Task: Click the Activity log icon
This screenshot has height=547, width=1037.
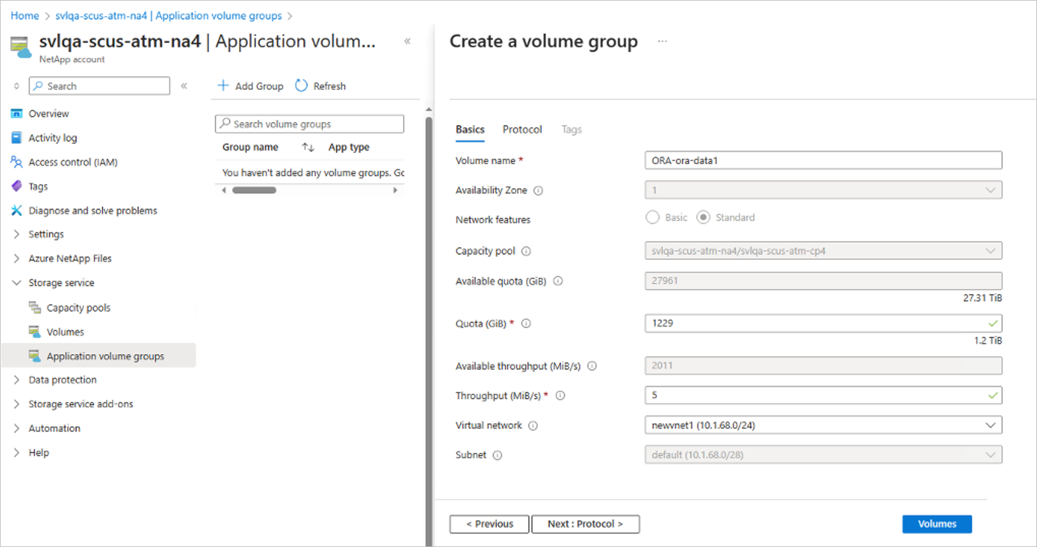Action: pos(17,138)
